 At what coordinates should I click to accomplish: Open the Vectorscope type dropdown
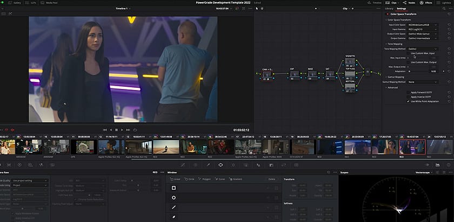pyautogui.click(x=424, y=172)
